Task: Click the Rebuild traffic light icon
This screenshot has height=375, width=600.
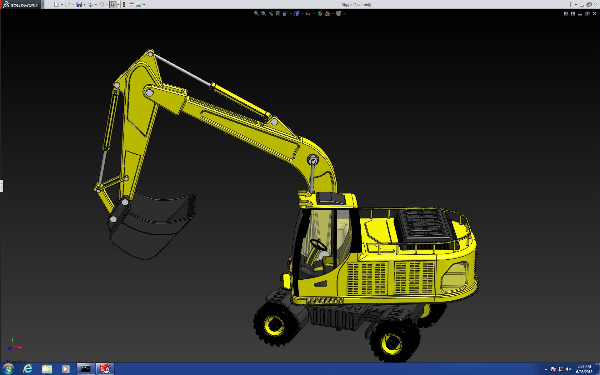Action: tap(124, 4)
